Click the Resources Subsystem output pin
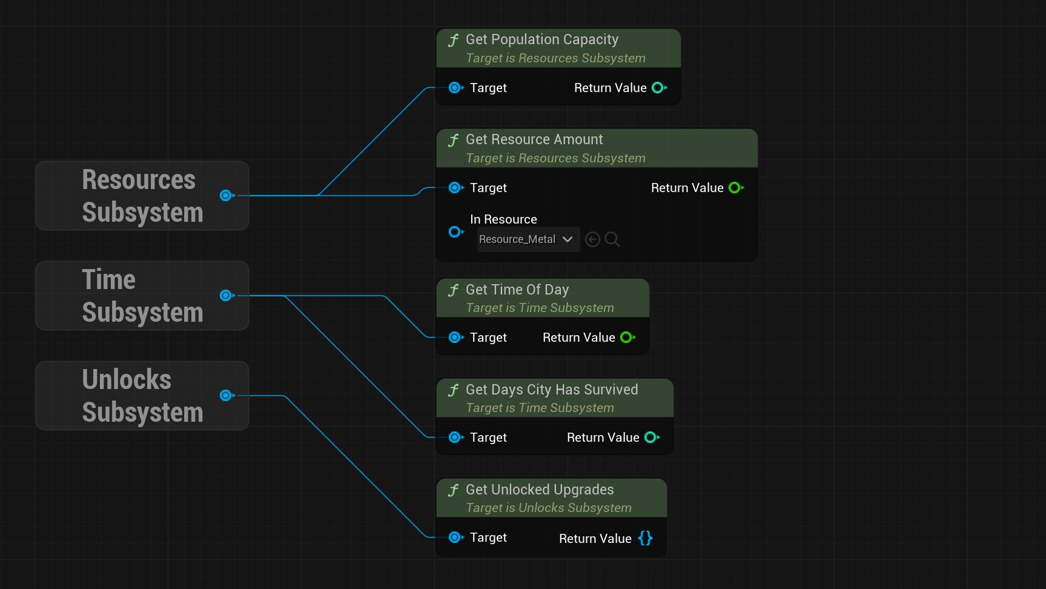Viewport: 1046px width, 589px height. coord(226,195)
